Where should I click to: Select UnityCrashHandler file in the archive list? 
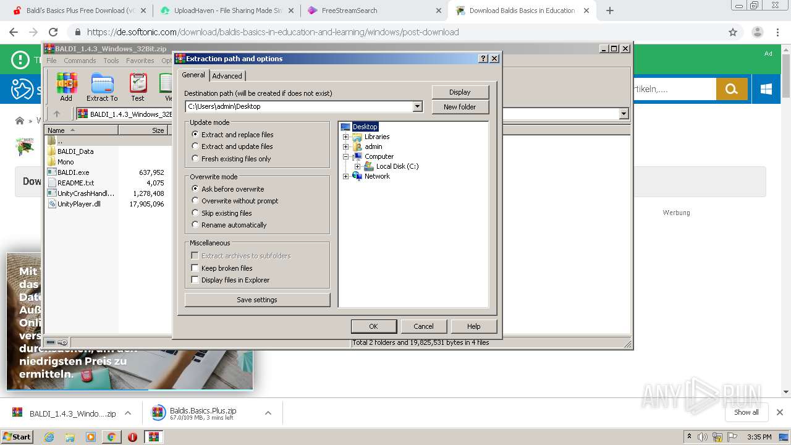click(85, 193)
